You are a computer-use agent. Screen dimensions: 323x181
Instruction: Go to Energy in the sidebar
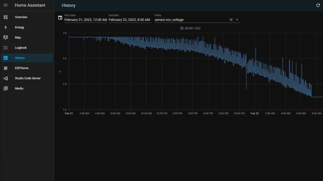[x=20, y=28]
